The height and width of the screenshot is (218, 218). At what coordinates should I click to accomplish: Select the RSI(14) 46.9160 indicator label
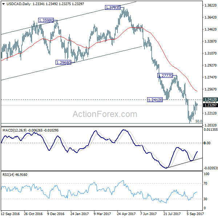(15, 174)
